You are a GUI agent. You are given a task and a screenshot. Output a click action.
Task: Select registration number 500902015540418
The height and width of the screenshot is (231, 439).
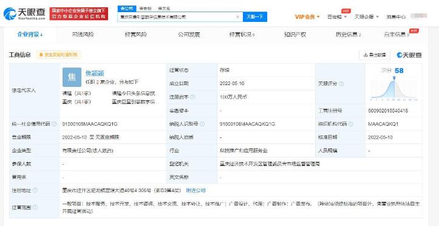pyautogui.click(x=388, y=111)
